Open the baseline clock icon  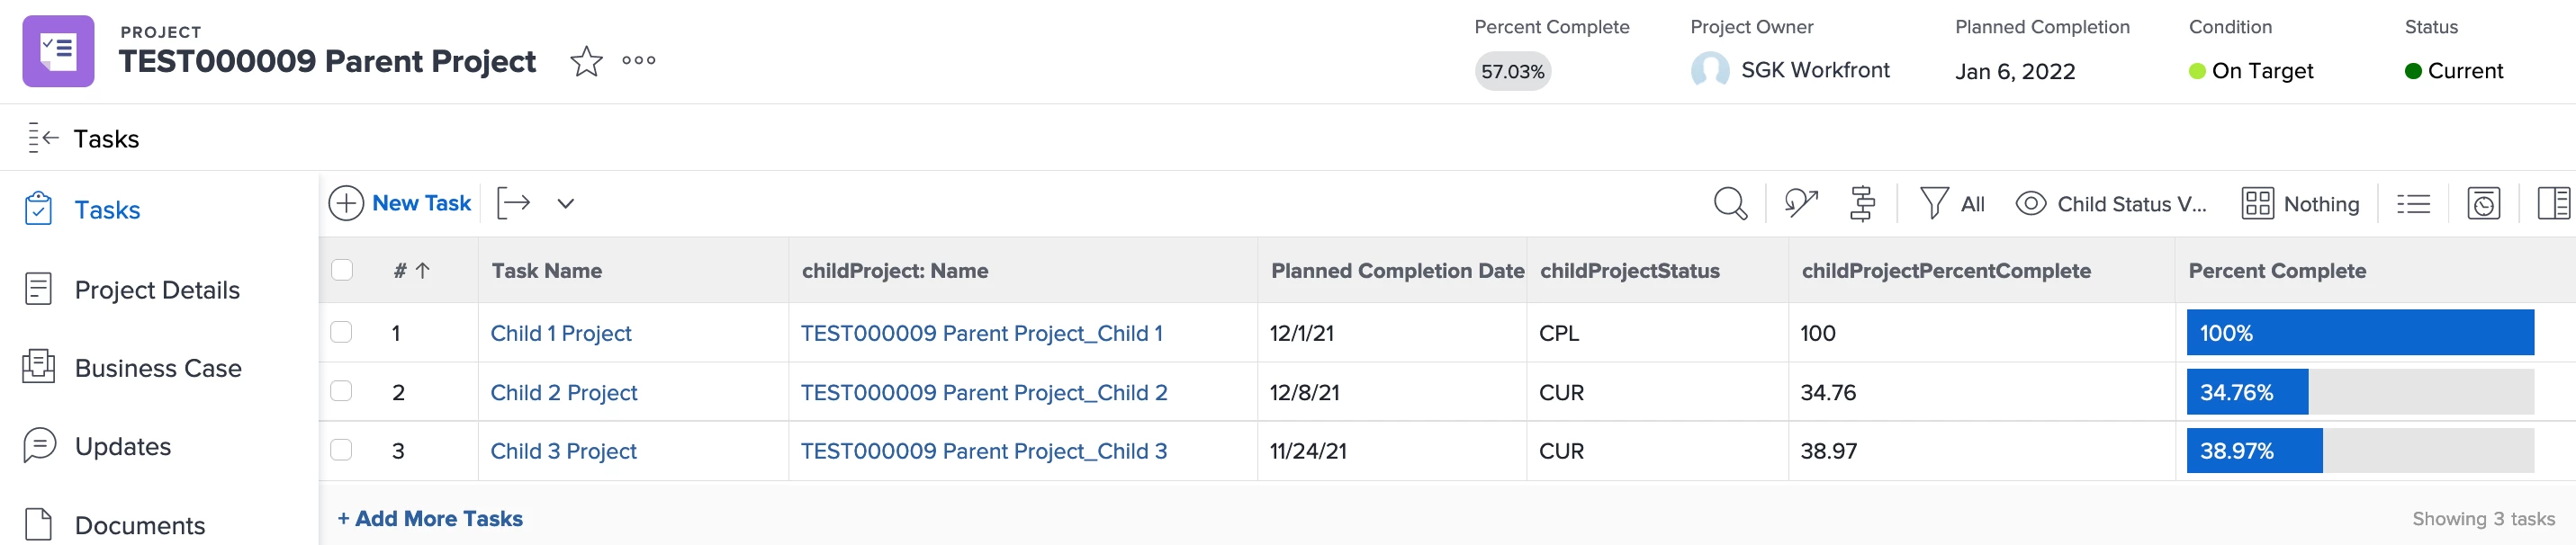2483,204
